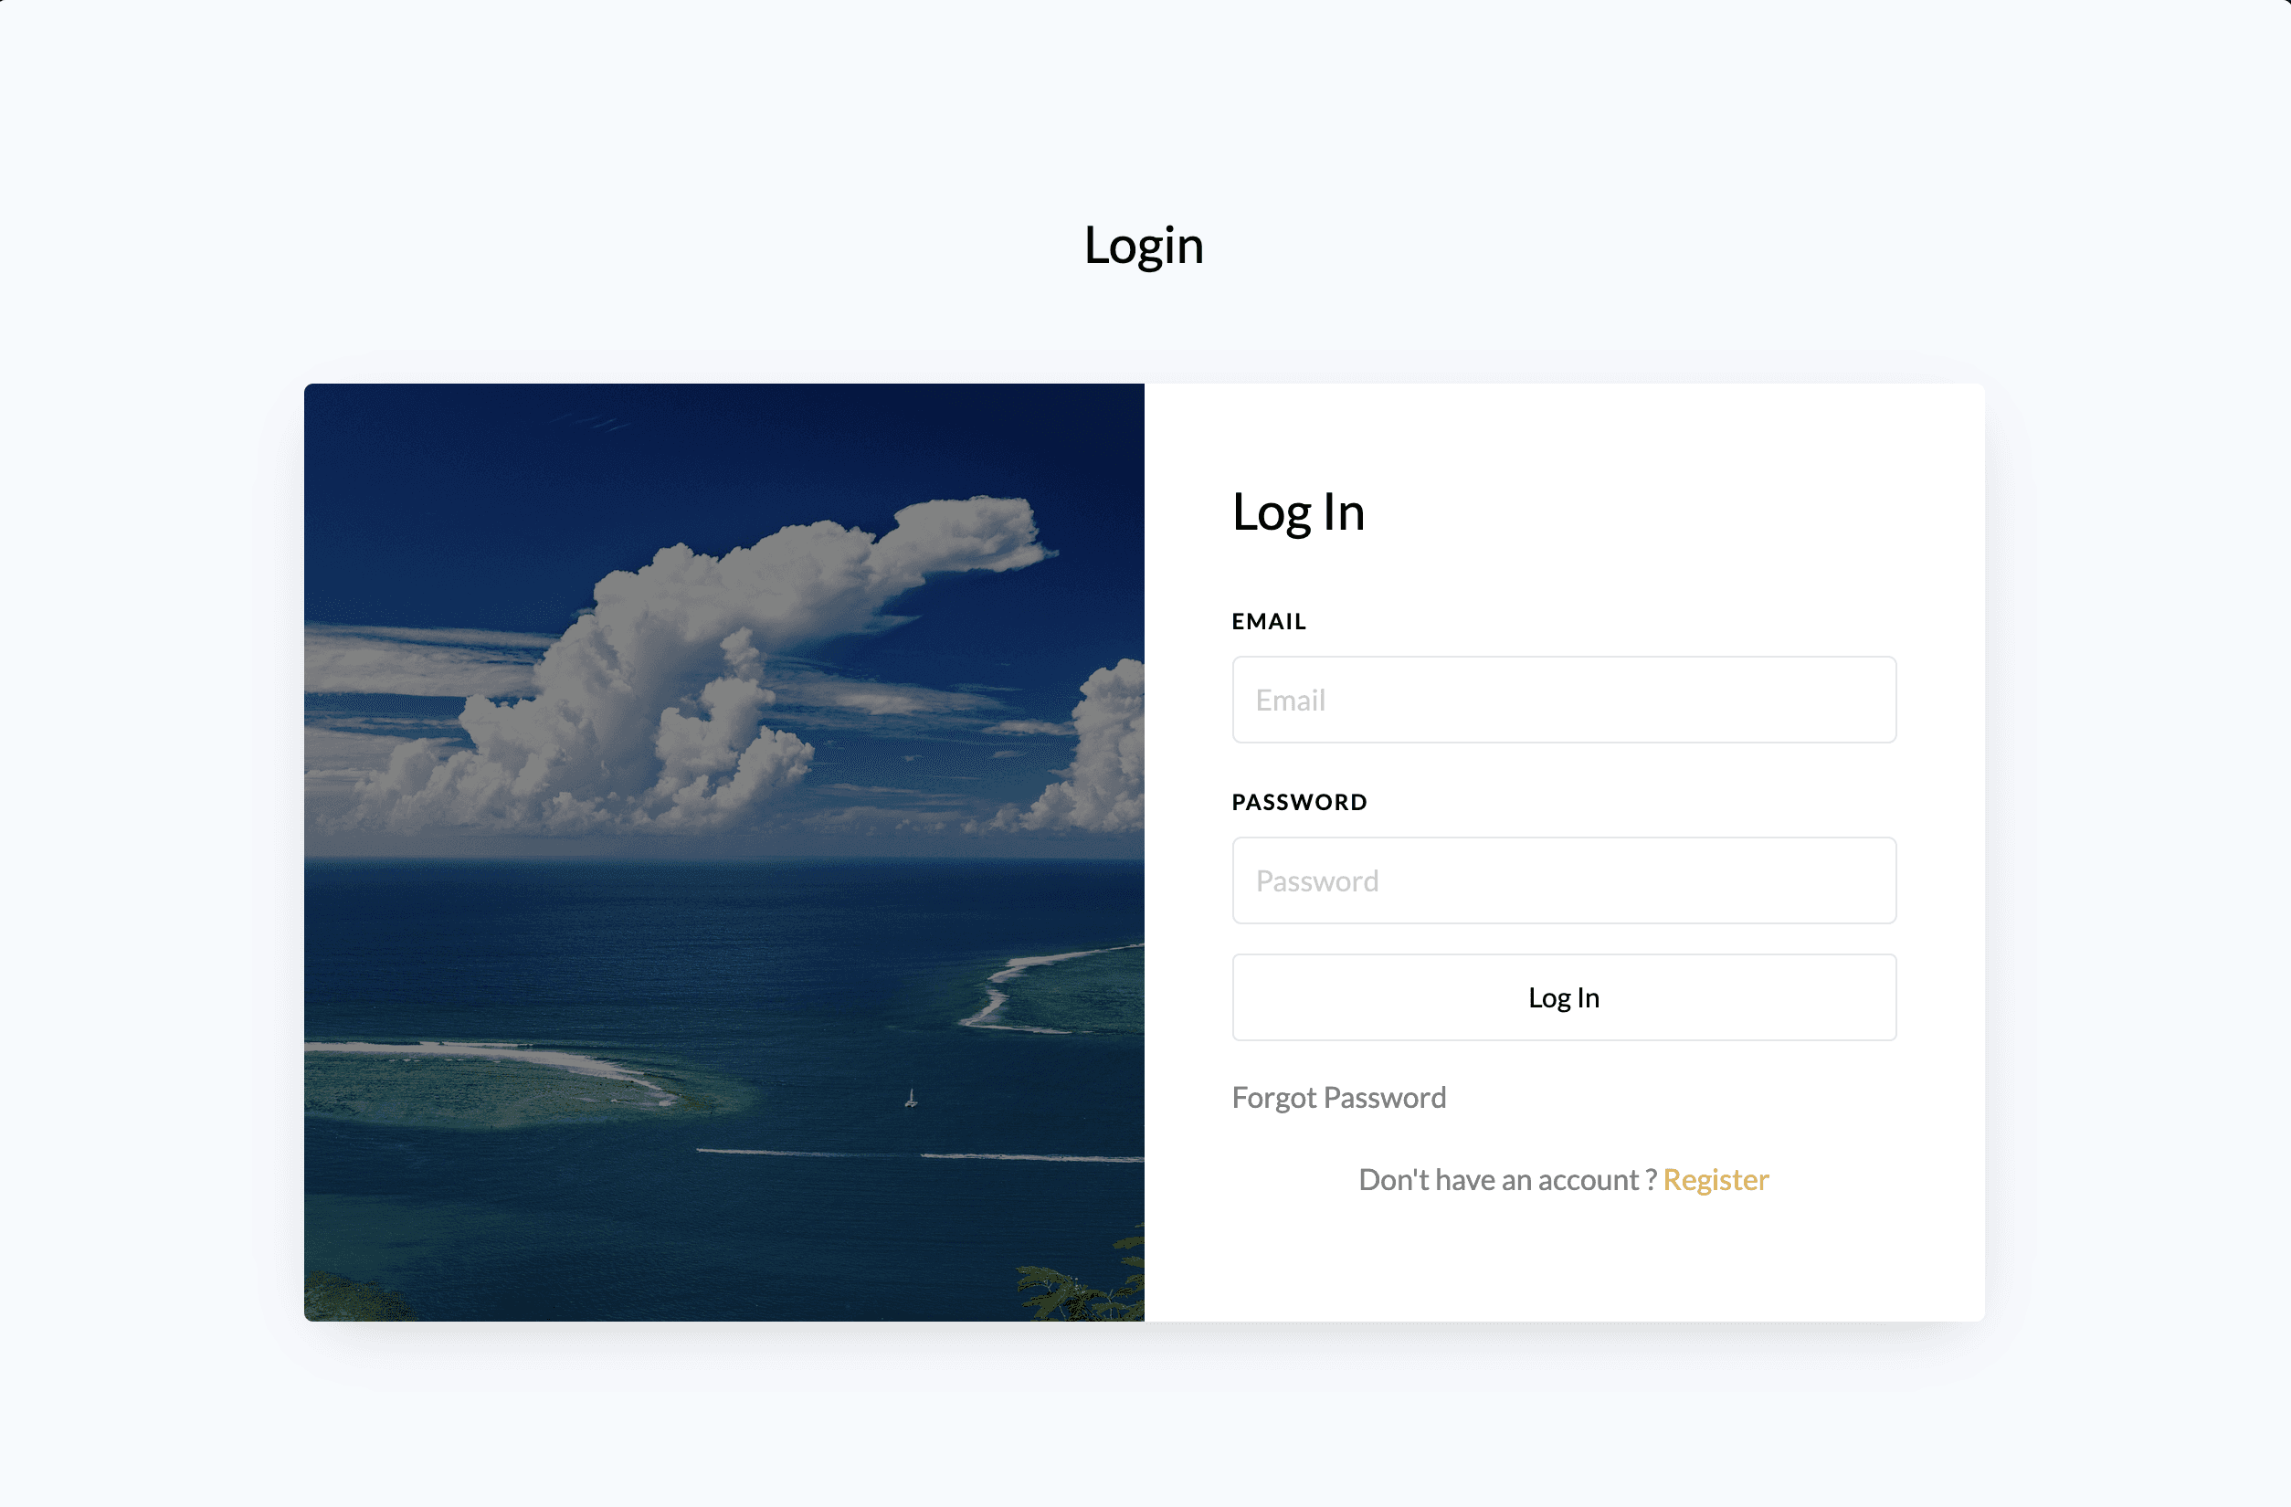Screen dimensions: 2291x1507
Task: Click the Login page title
Action: click(1144, 246)
